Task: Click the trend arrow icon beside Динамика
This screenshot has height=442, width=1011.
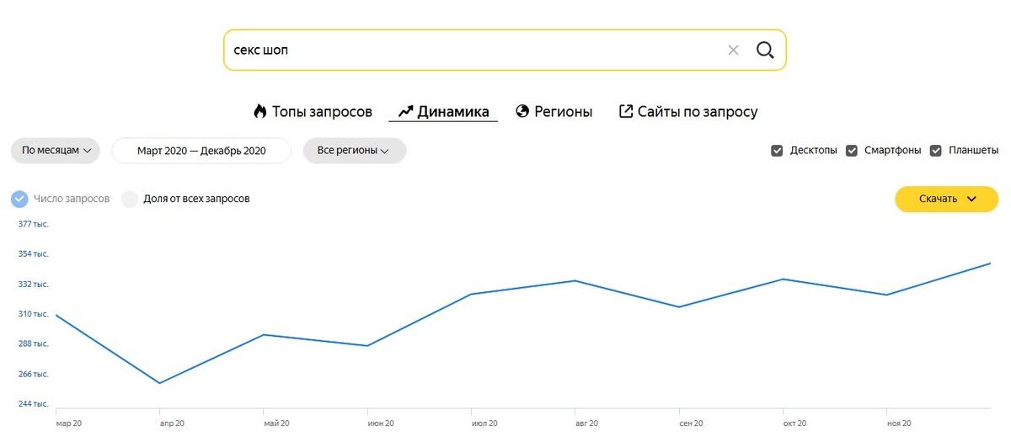Action: [405, 111]
